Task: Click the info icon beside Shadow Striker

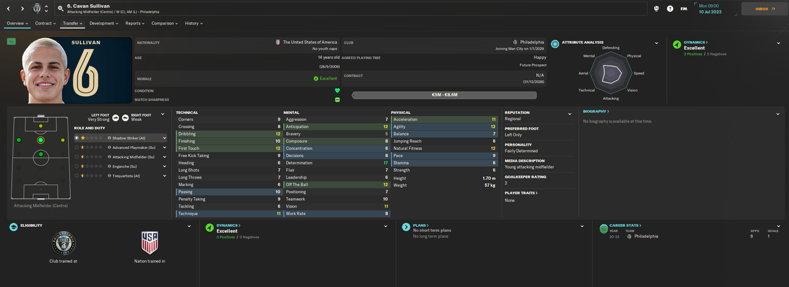Action: point(109,139)
